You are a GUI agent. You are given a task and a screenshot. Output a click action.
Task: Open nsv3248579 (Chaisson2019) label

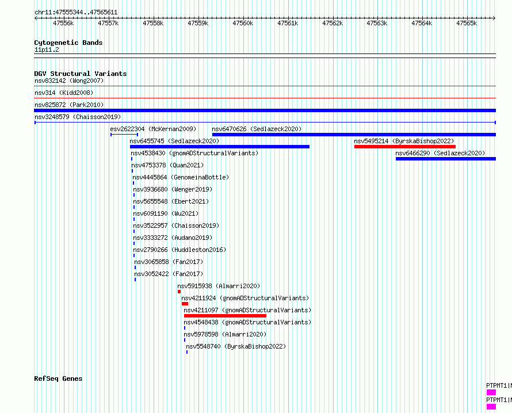click(x=78, y=117)
